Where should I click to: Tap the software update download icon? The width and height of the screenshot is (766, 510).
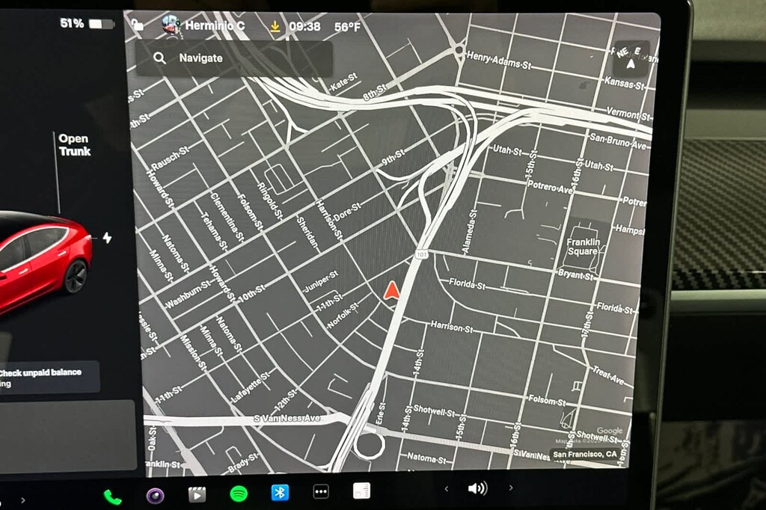pos(275,27)
